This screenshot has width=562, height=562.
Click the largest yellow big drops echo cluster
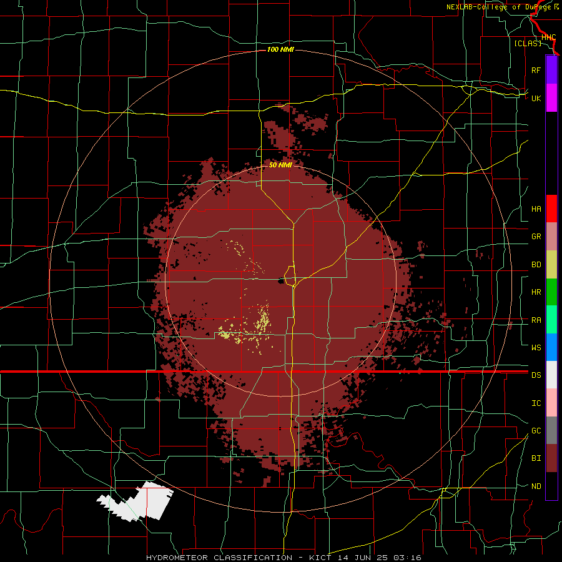point(263,320)
